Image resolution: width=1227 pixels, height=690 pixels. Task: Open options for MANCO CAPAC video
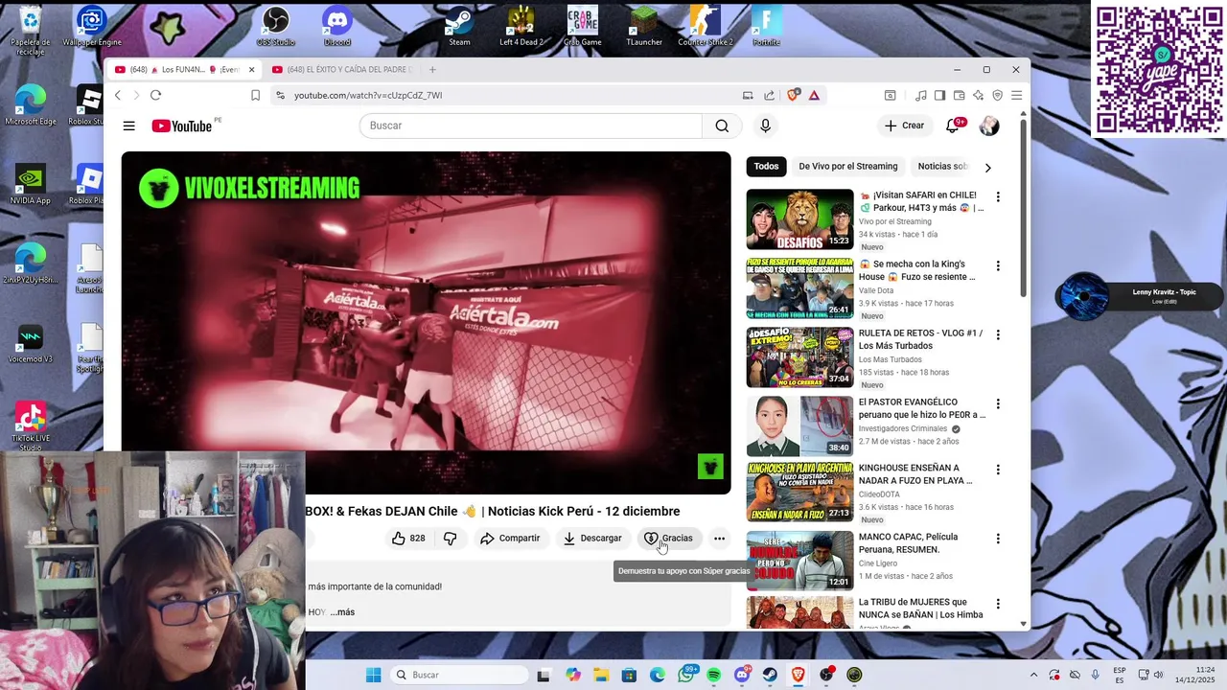point(998,539)
